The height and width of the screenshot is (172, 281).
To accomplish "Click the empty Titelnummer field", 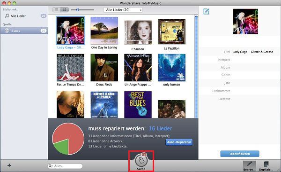I will pyautogui.click(x=255, y=91).
